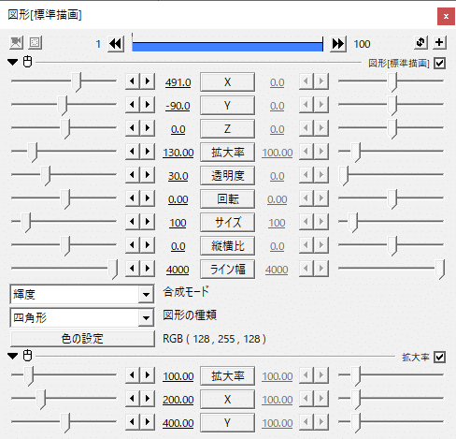Image resolution: width=456 pixels, height=439 pixels.
Task: Add an effect with the plus button
Action: [x=439, y=42]
